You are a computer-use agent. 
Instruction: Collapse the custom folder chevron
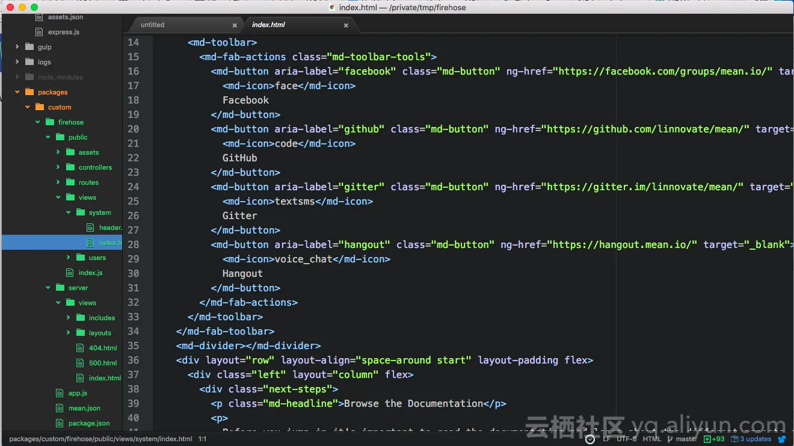pos(28,107)
